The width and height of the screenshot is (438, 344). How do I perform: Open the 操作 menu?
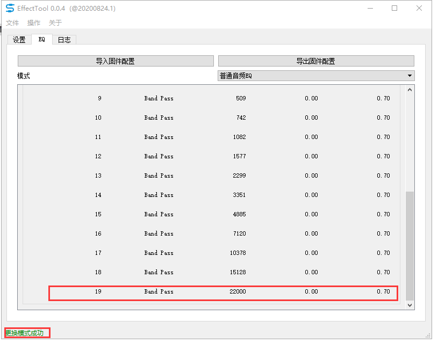point(34,23)
